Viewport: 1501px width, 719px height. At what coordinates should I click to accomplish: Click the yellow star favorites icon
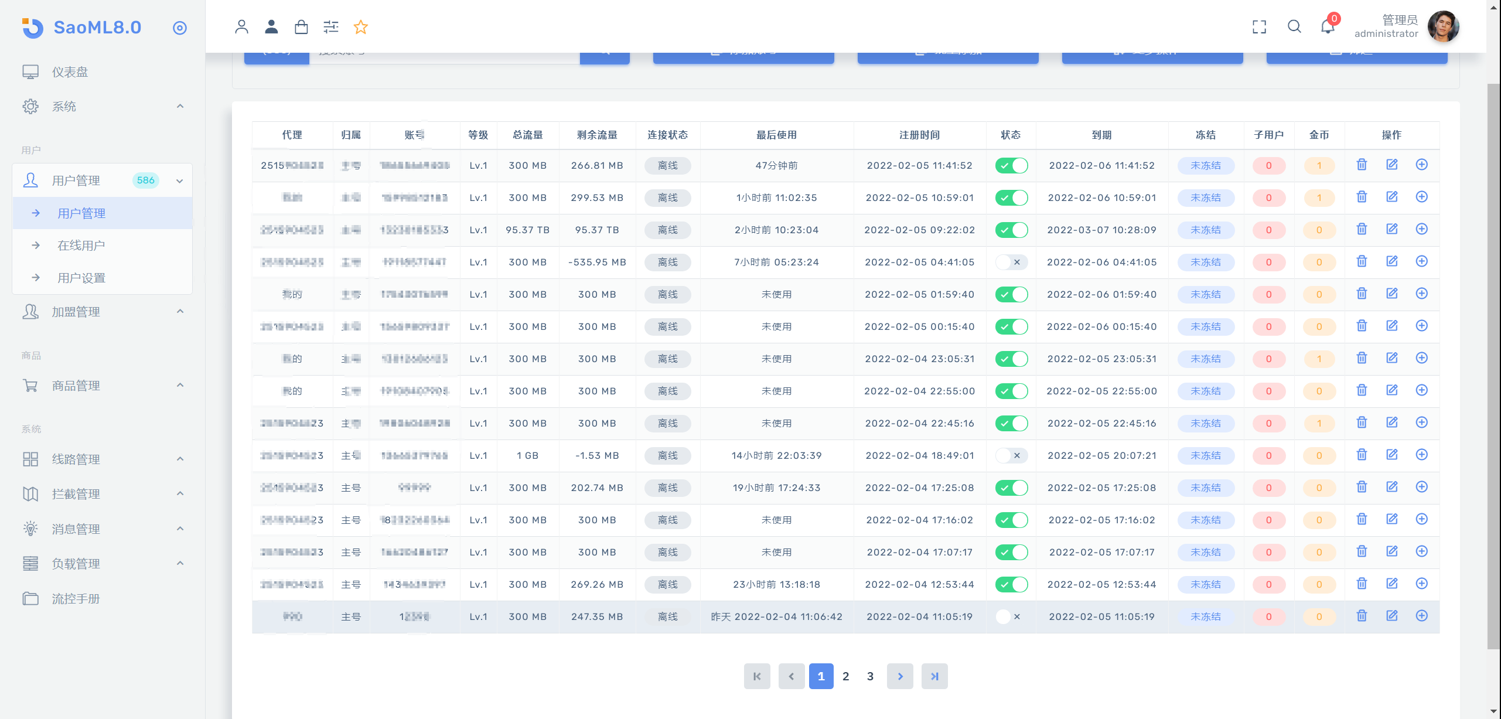361,27
